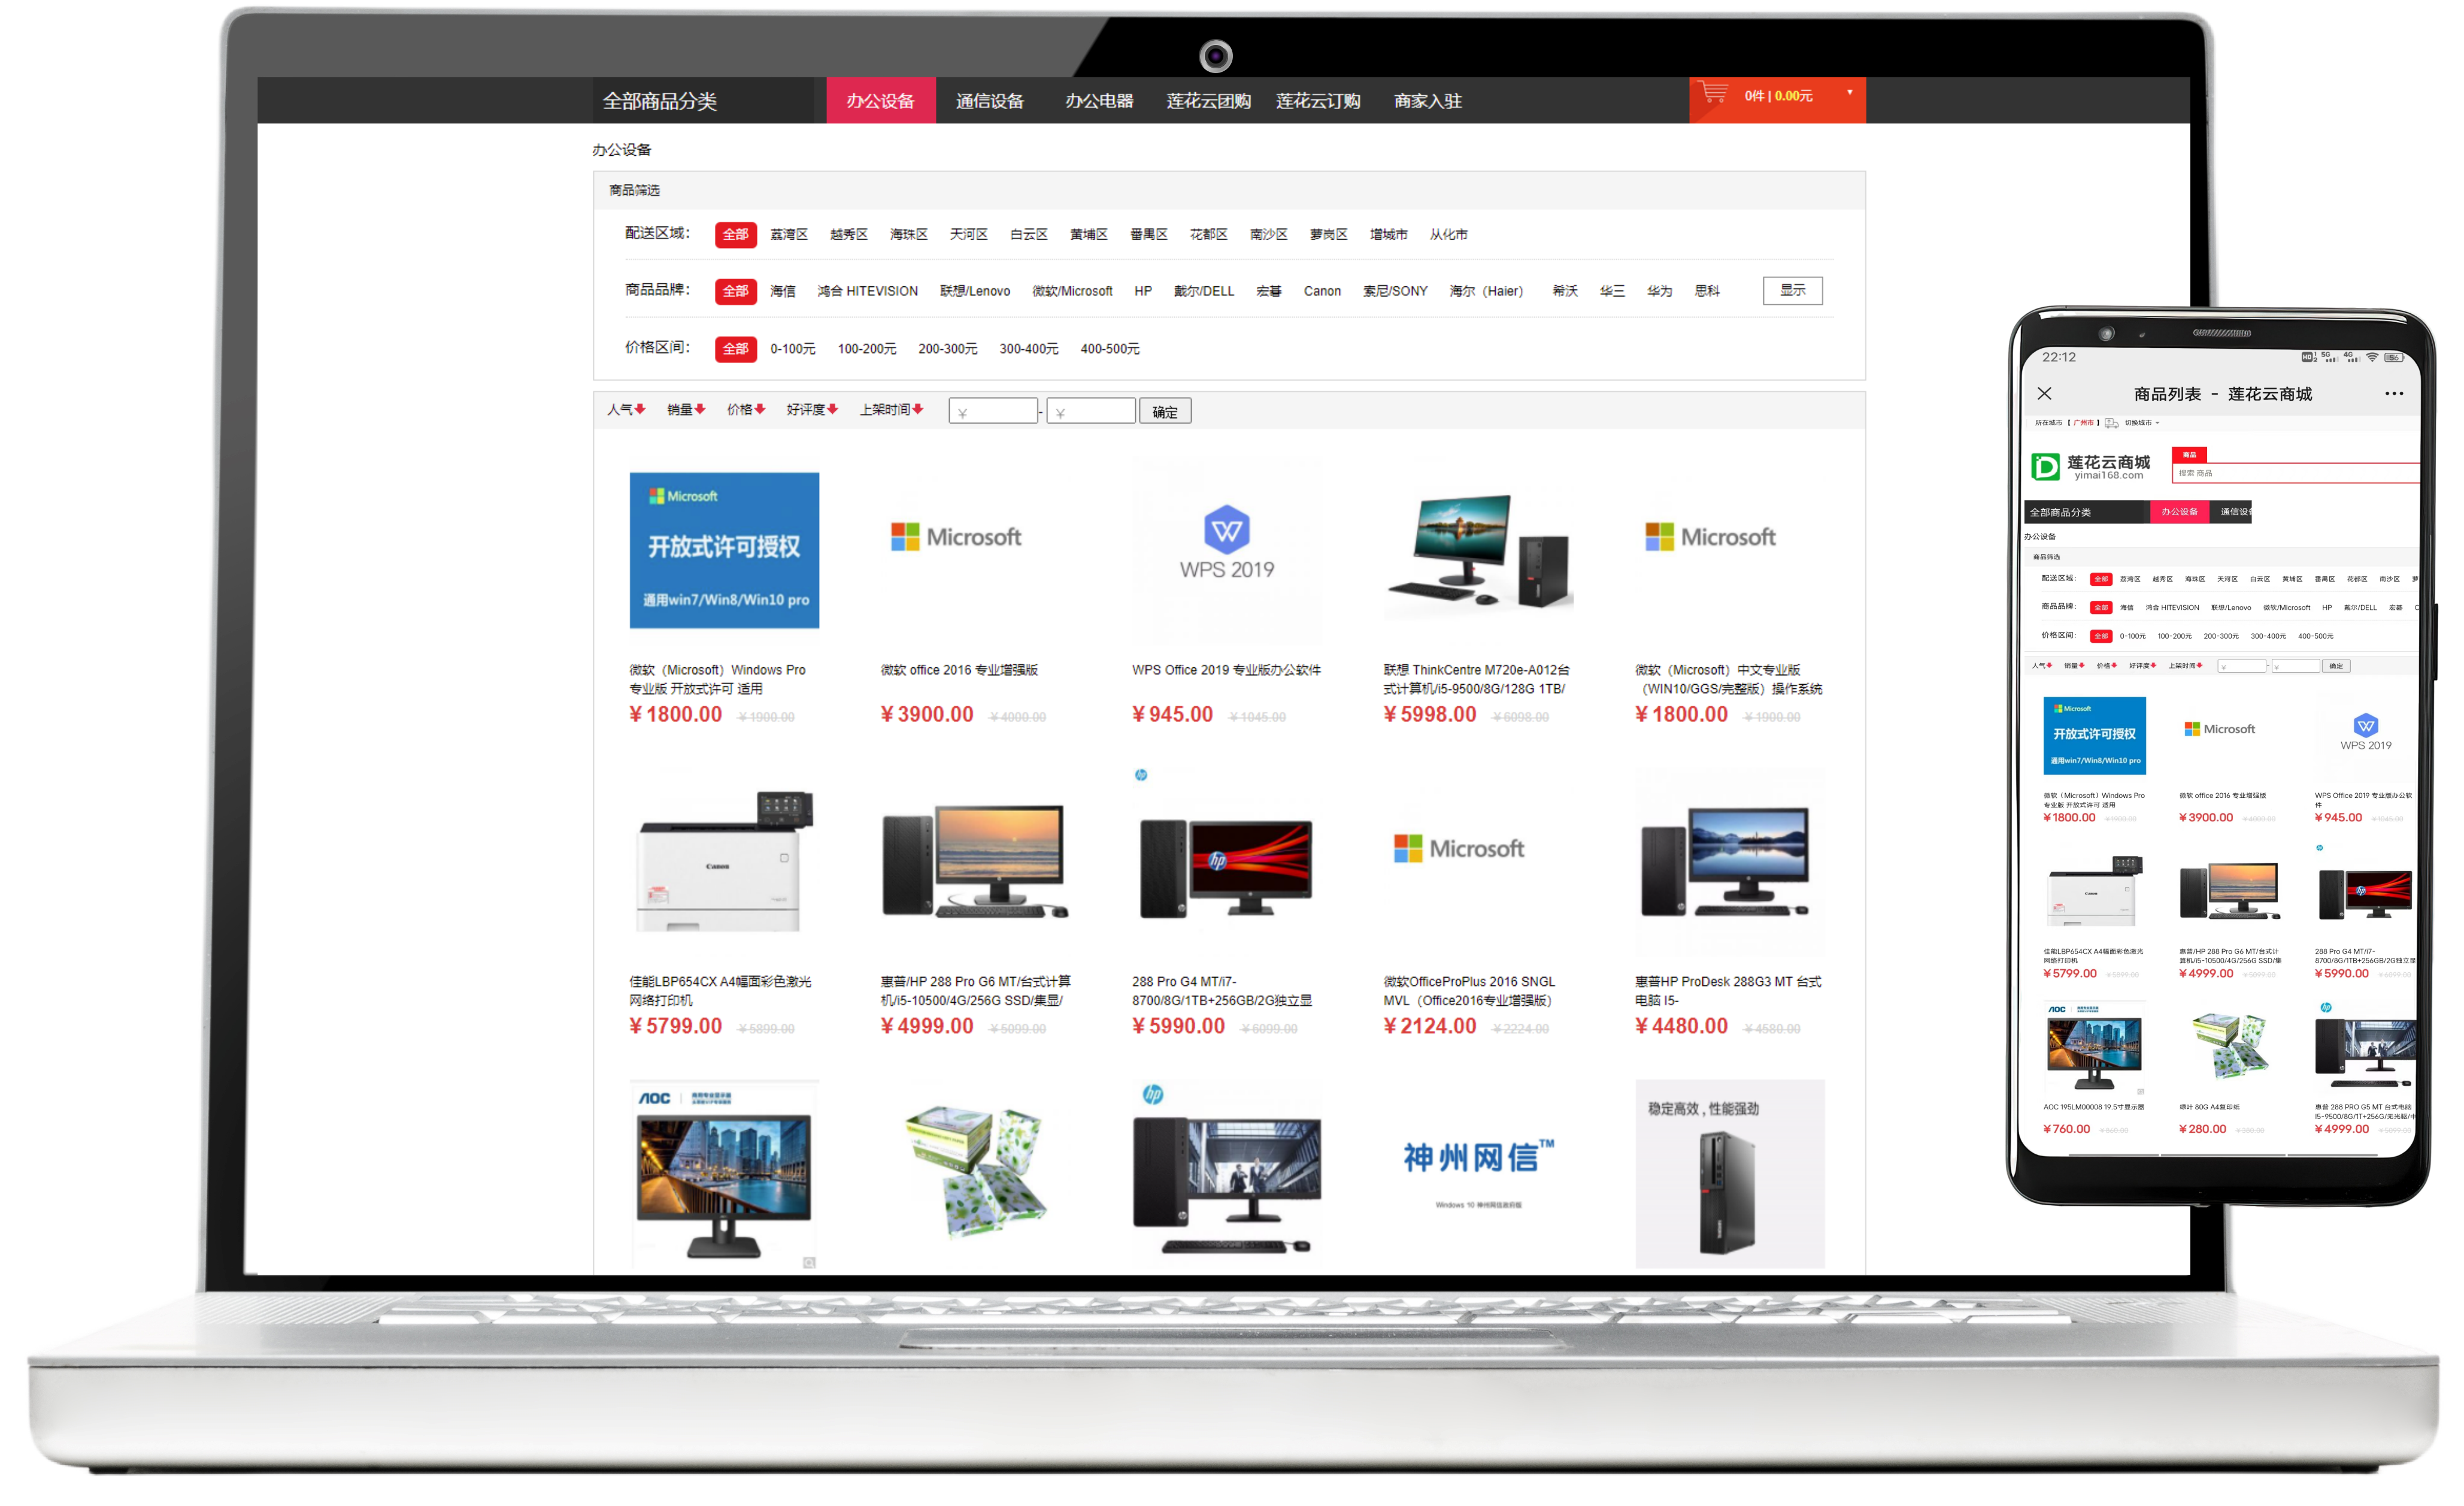2464x1506 pixels.
Task: Sort desktop list by 人气 arrow
Action: pyautogui.click(x=640, y=409)
